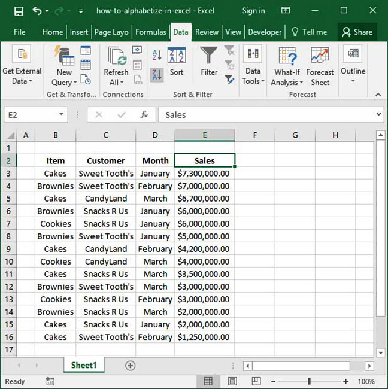The width and height of the screenshot is (388, 389).
Task: Open the Sort dialog button
Action: tap(177, 62)
